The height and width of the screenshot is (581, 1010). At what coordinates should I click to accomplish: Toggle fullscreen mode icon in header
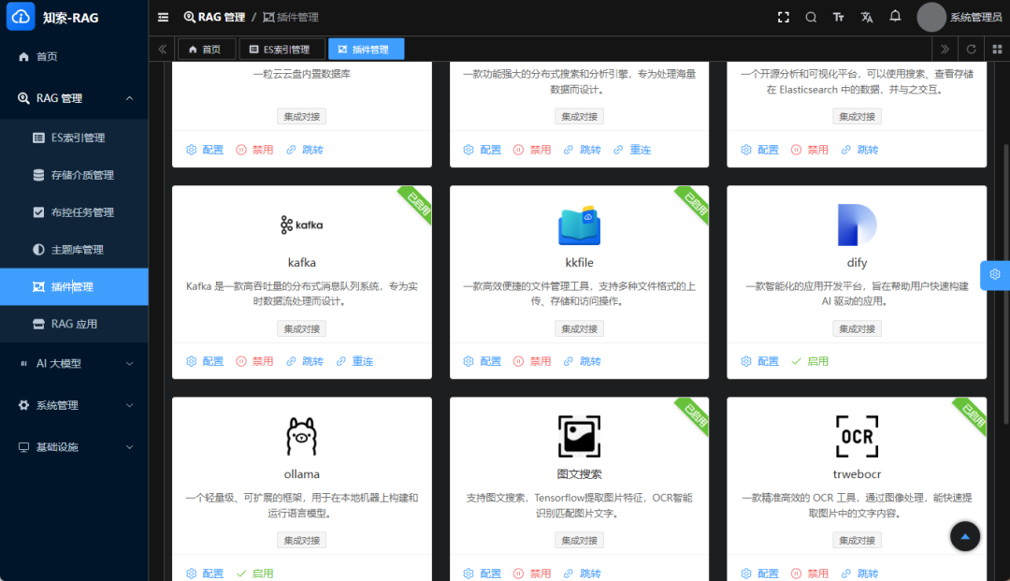784,17
